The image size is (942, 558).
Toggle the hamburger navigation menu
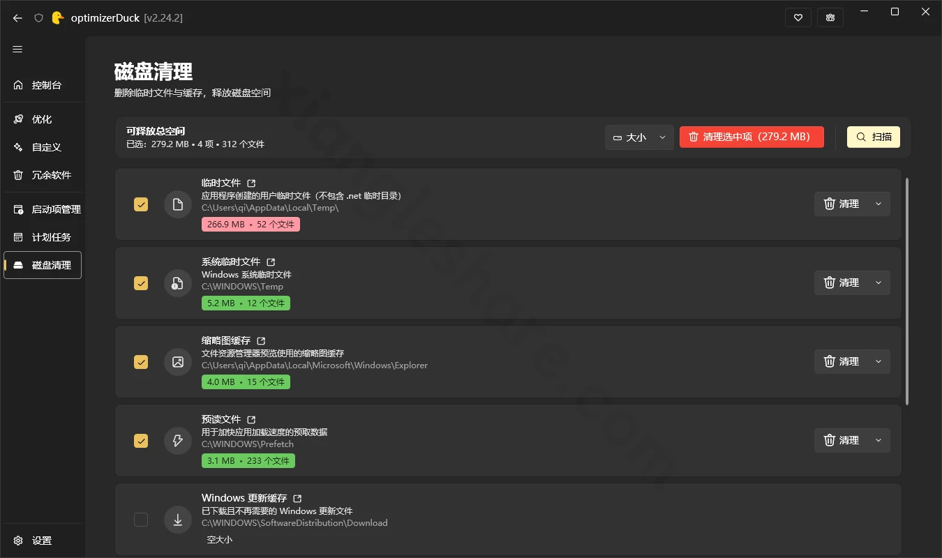pos(17,49)
